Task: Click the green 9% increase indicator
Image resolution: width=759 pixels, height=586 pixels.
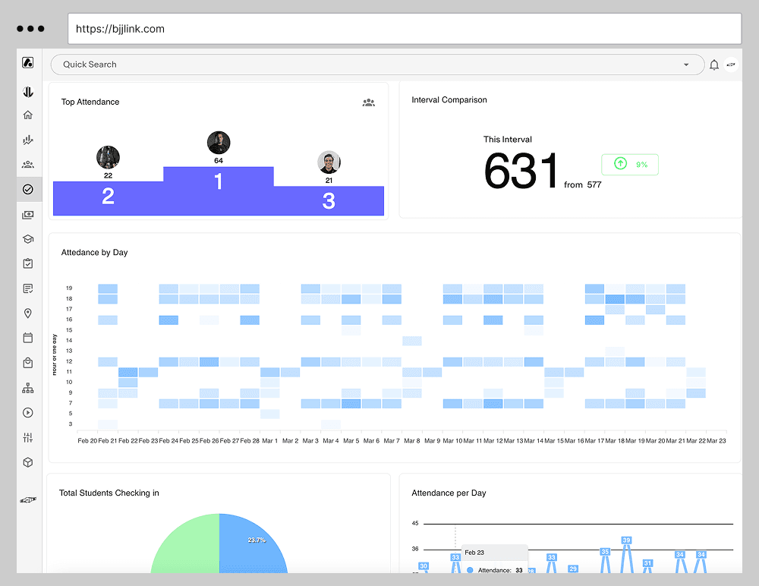Action: pos(629,164)
